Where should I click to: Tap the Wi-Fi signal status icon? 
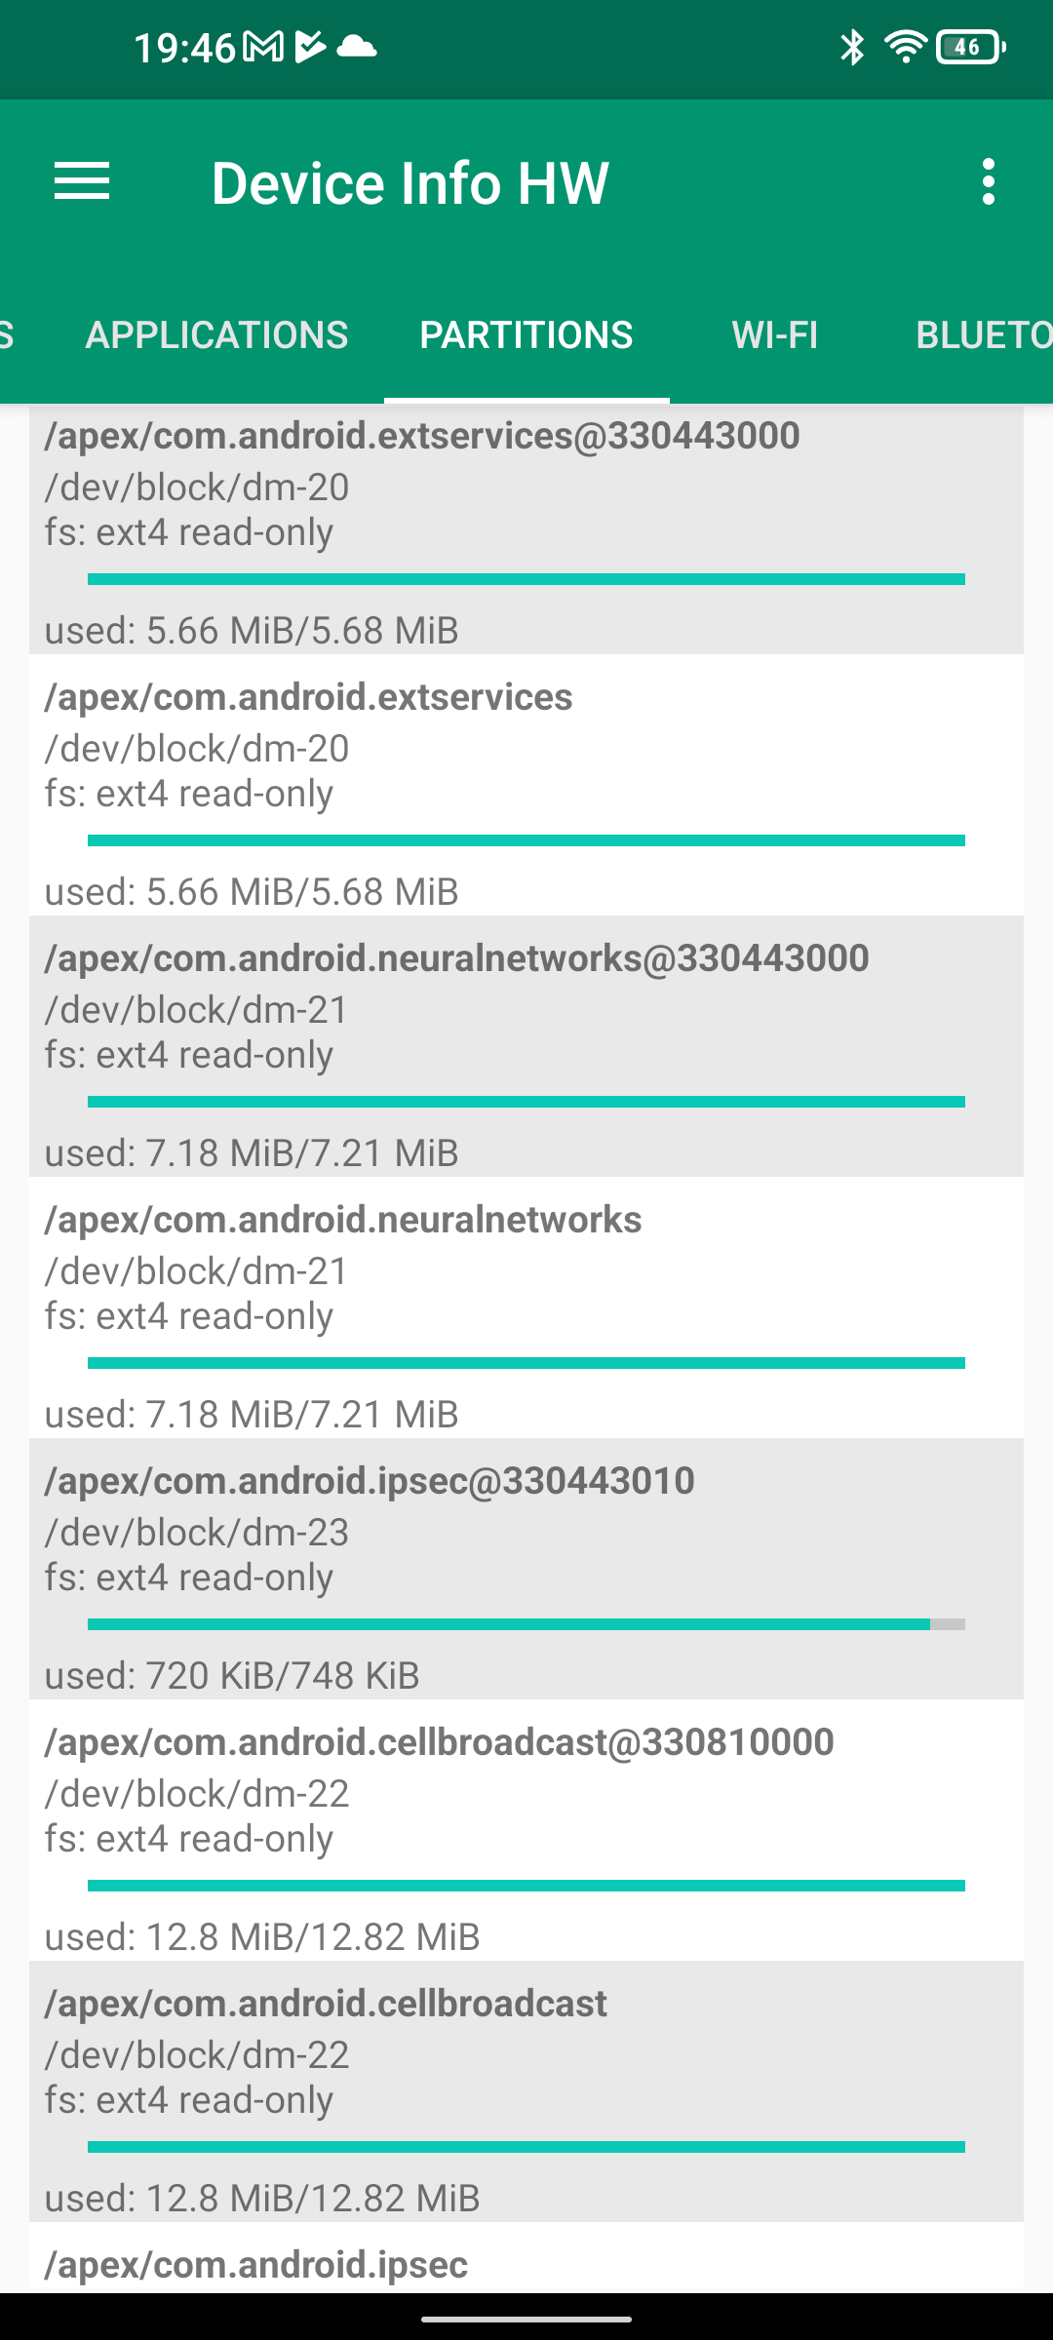[905, 47]
